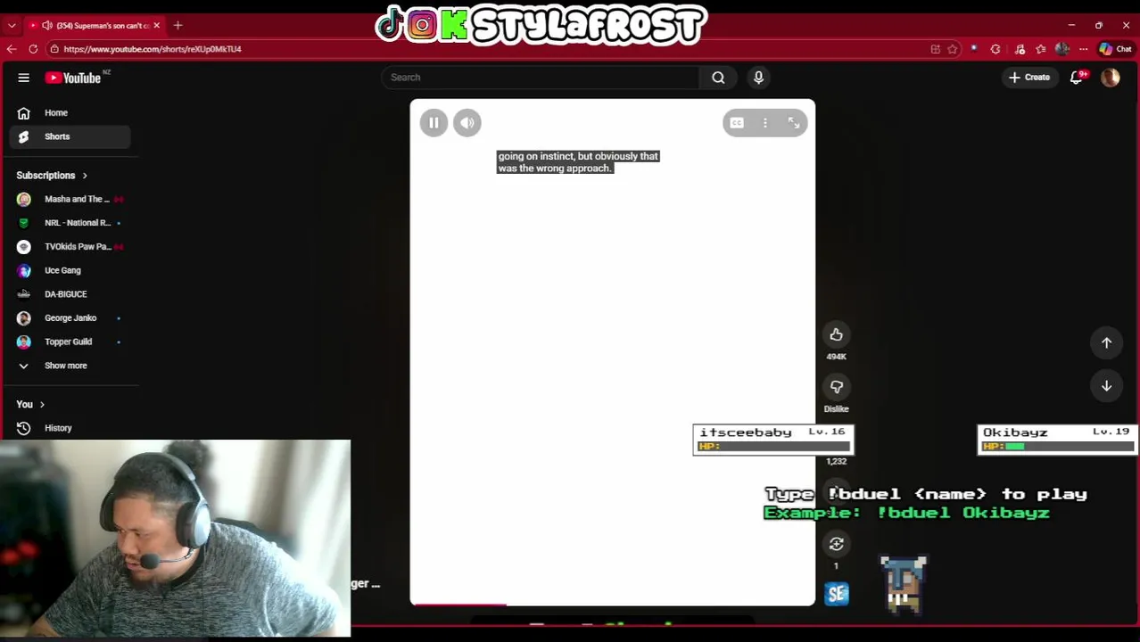This screenshot has width=1140, height=642.
Task: Open the Copilot Chat sidebar
Action: 1115,49
